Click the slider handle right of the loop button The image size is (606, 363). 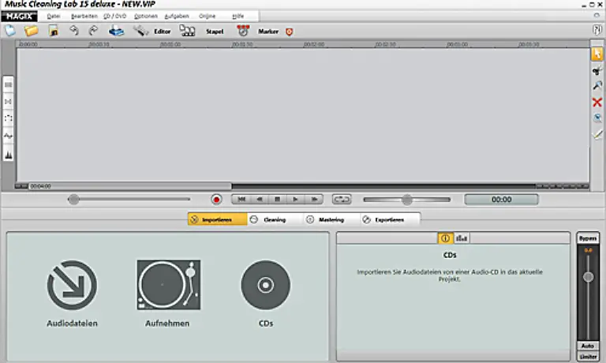[x=406, y=200]
